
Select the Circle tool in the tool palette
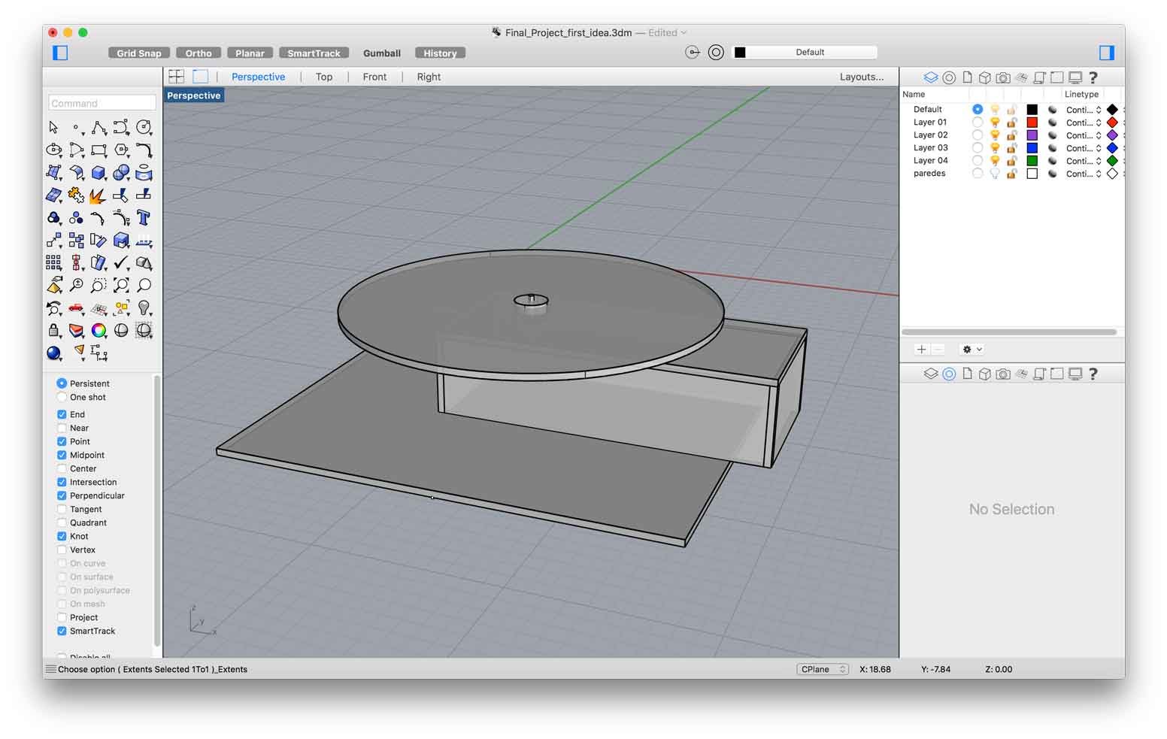[144, 127]
